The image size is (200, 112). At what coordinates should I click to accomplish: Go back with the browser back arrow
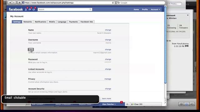[x=10, y=2]
